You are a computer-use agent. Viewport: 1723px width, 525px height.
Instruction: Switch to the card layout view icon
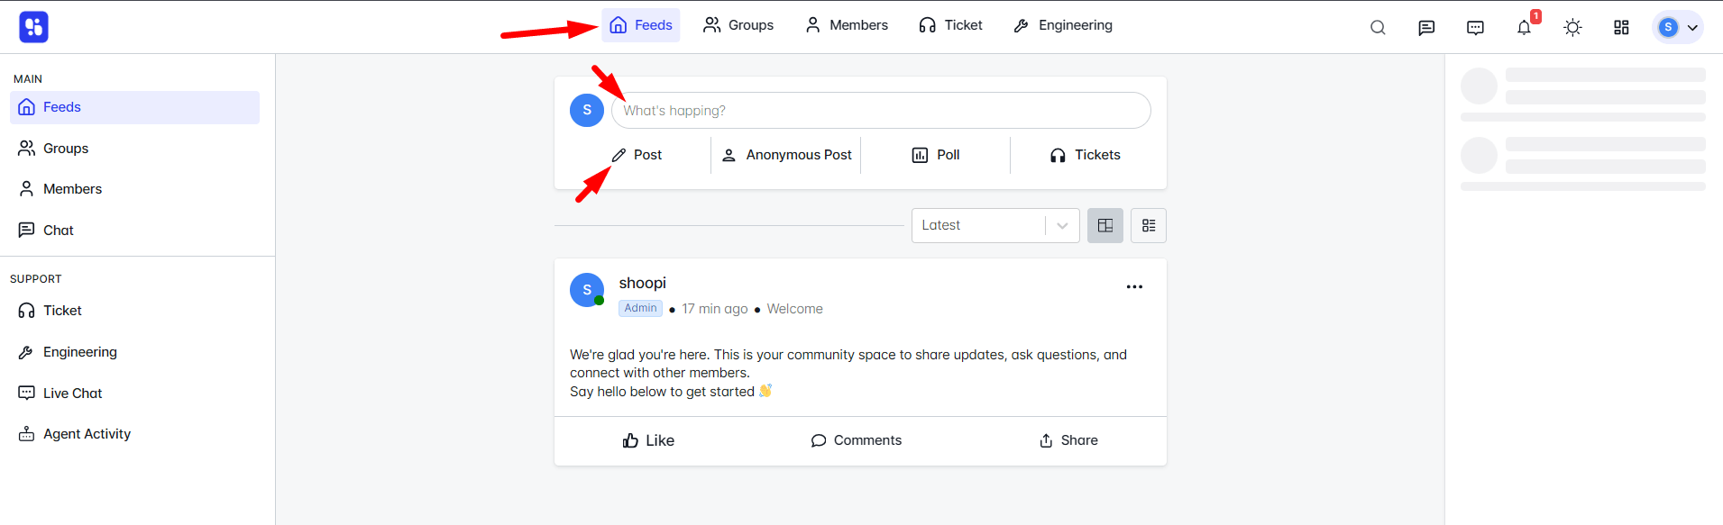[x=1105, y=225]
